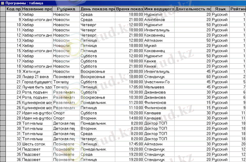Select the 'Воскресенье' cell in row 19
The height and width of the screenshot is (162, 246).
(97, 71)
